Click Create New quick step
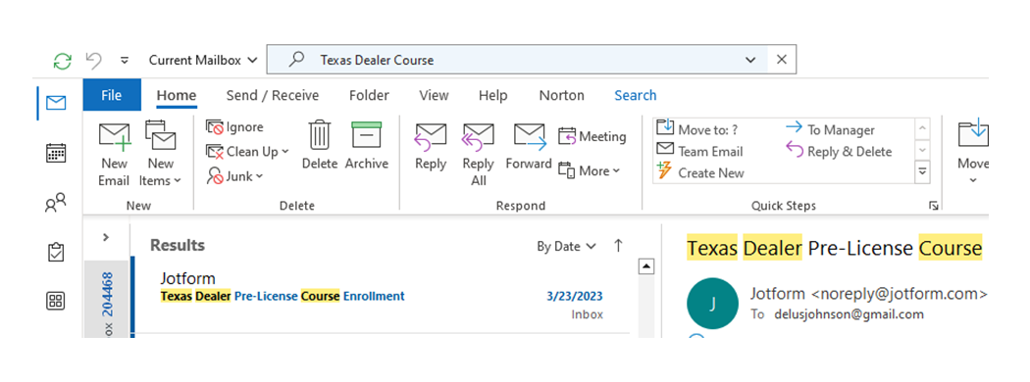1030x382 pixels. click(x=701, y=173)
